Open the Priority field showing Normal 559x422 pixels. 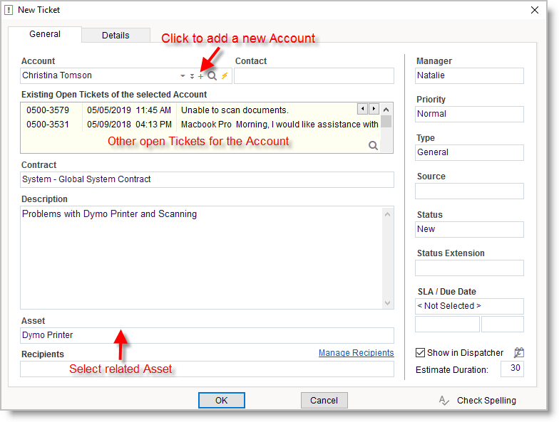coord(469,114)
